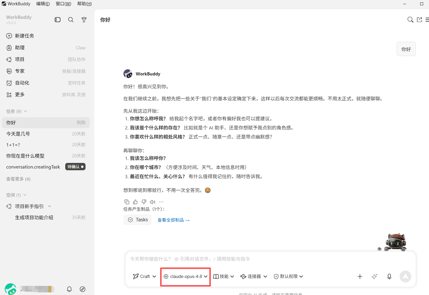Add an attachment with the plus icon
The image size is (429, 295).
(x=360, y=277)
